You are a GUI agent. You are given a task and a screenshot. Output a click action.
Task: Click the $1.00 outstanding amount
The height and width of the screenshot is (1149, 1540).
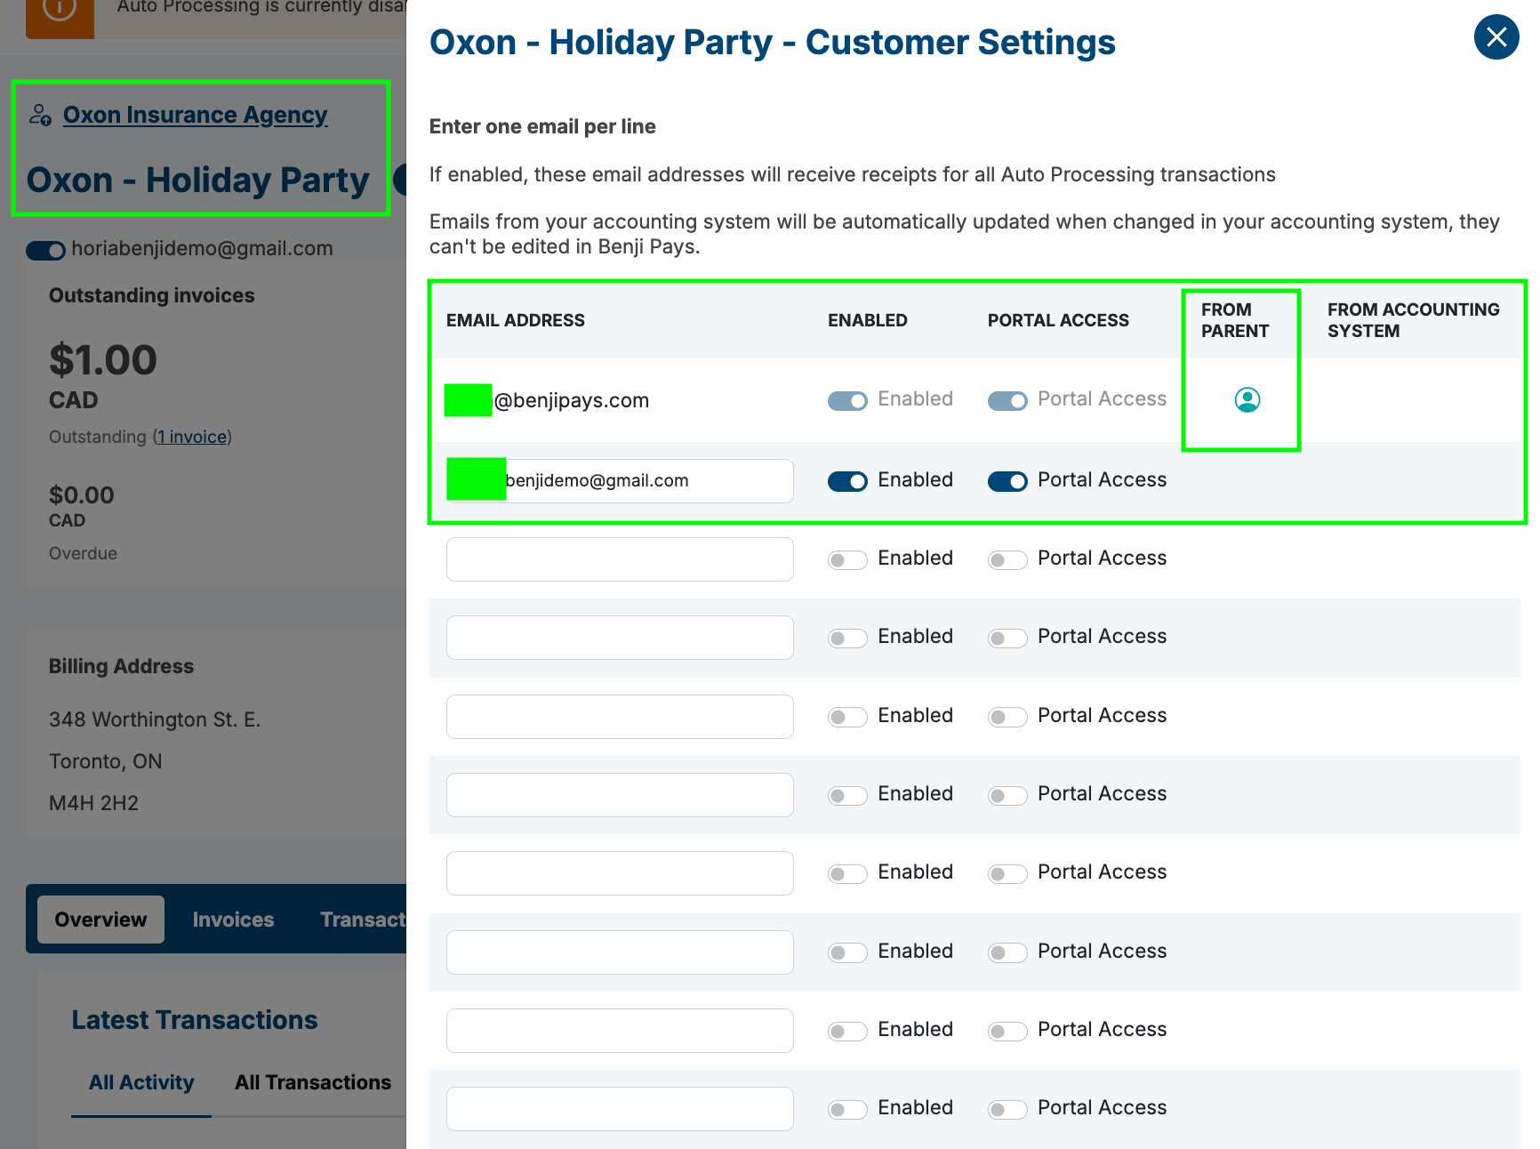tap(103, 360)
